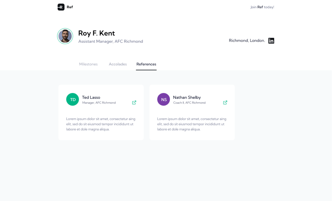Click the Ref logo icon

coord(61,7)
